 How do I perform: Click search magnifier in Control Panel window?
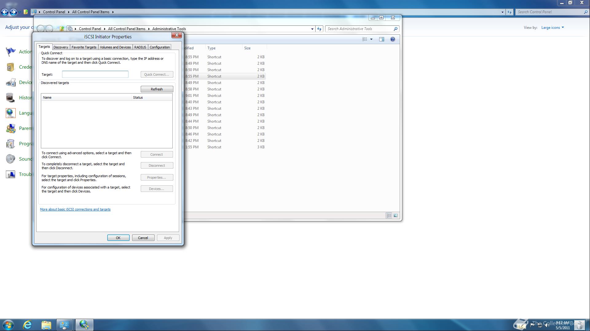[585, 12]
